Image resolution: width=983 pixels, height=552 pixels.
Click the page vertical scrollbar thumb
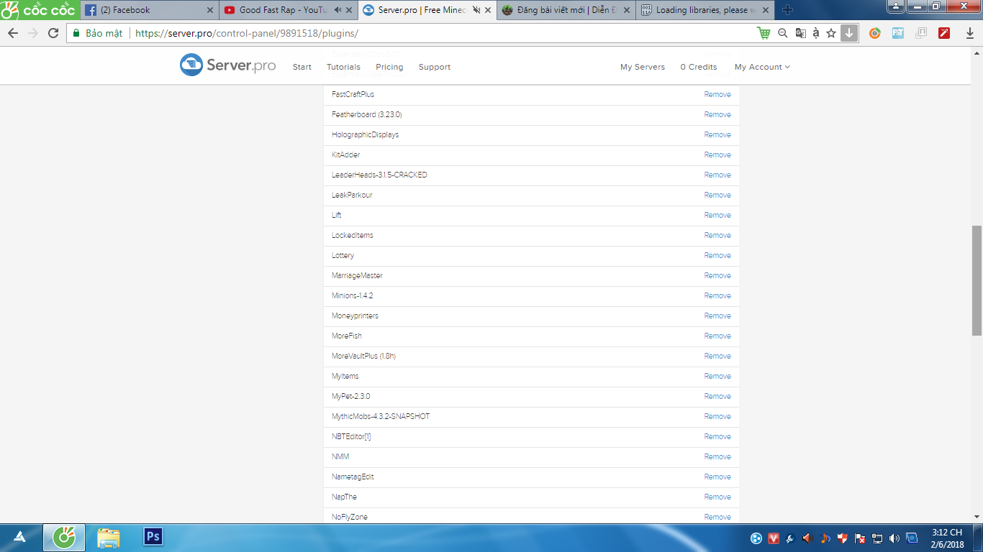coord(977,280)
